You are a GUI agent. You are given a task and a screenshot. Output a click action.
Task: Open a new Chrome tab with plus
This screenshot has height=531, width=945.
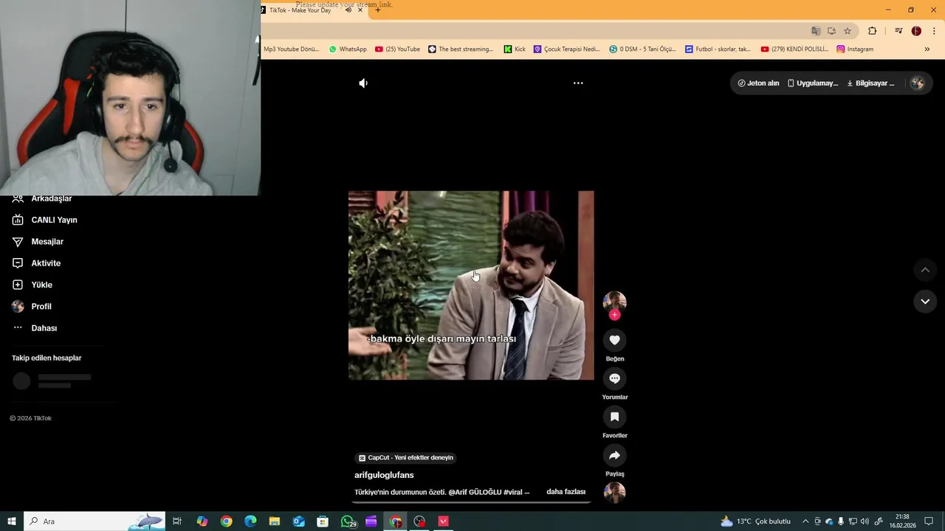tap(378, 10)
